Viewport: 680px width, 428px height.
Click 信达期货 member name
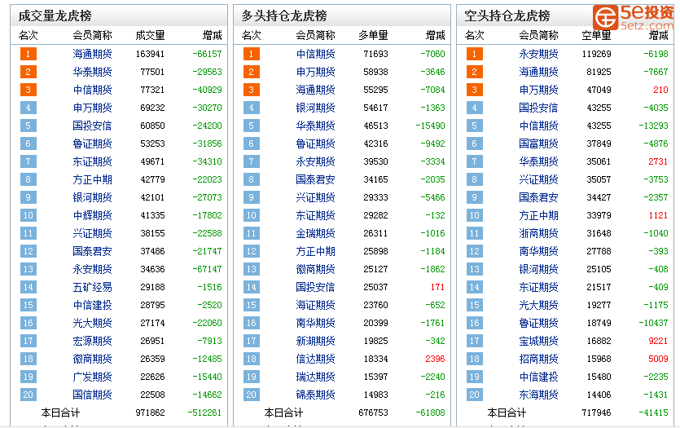pos(315,359)
